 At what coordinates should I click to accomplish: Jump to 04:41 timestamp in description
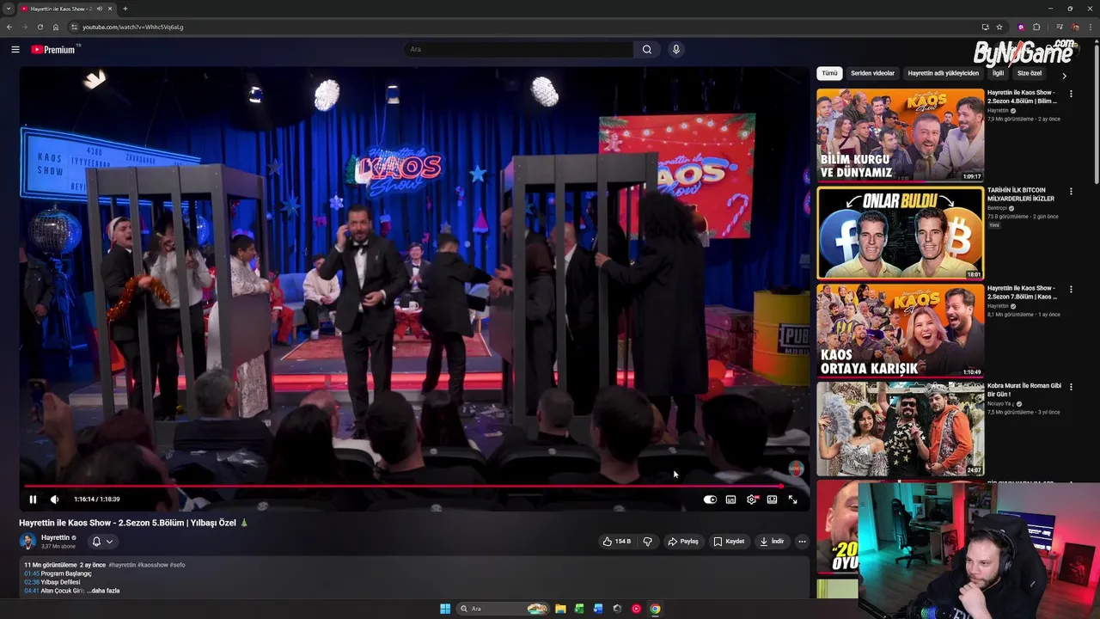[x=32, y=591]
